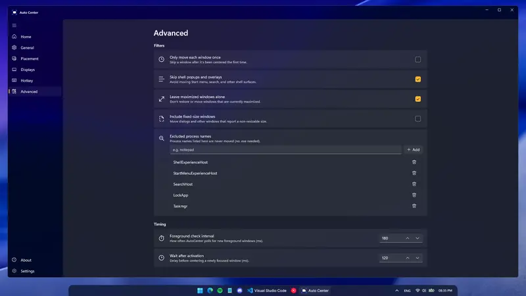Open Displays page
The width and height of the screenshot is (526, 296).
click(x=35, y=70)
